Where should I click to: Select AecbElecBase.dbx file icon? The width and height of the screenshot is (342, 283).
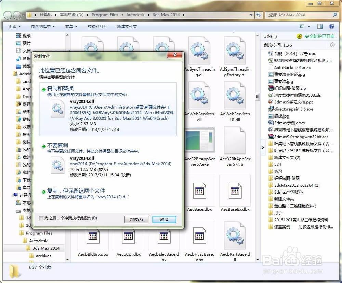tap(164, 236)
